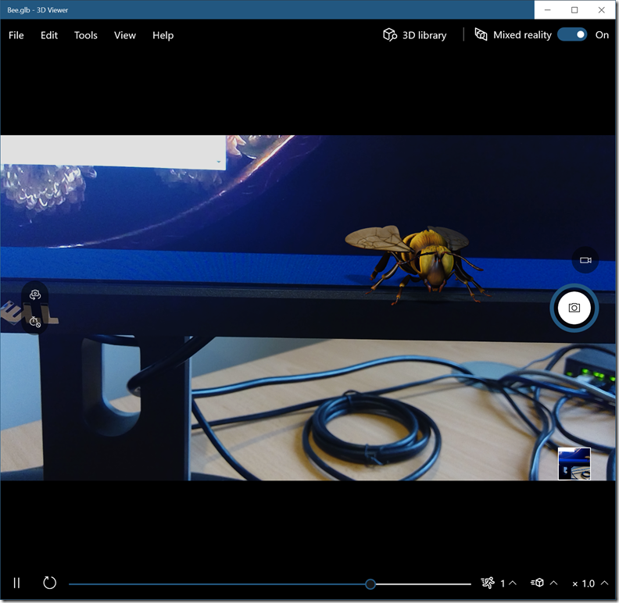Viewport: 619px width, 603px height.
Task: Open the Tools menu
Action: click(86, 35)
